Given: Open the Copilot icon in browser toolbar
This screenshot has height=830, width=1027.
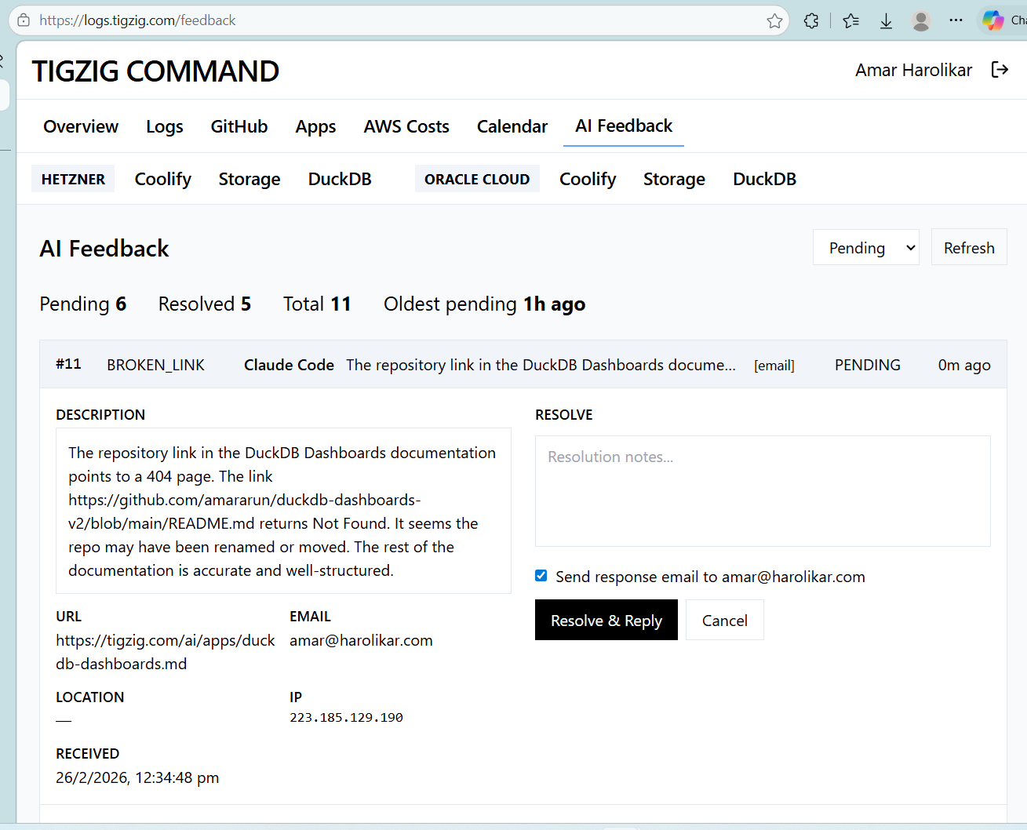Looking at the screenshot, I should [x=993, y=21].
